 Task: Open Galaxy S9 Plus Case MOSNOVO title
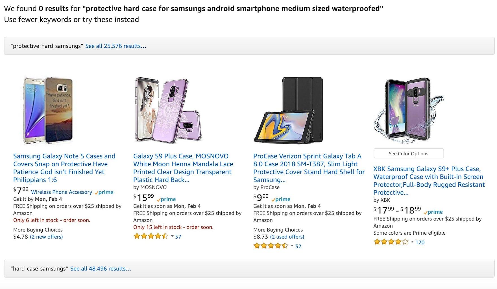[183, 168]
